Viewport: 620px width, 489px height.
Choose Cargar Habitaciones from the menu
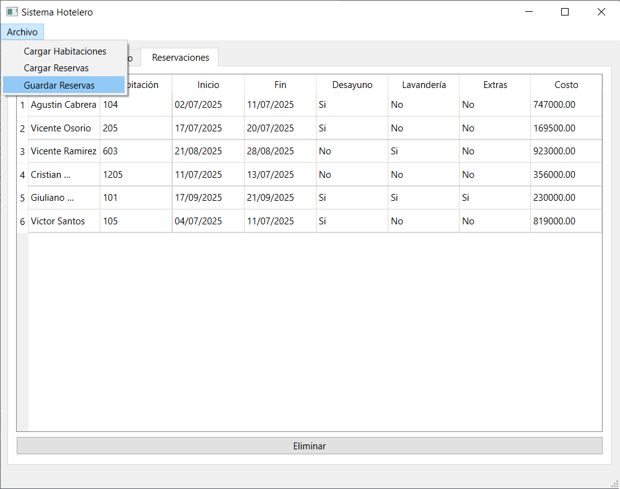tap(64, 51)
